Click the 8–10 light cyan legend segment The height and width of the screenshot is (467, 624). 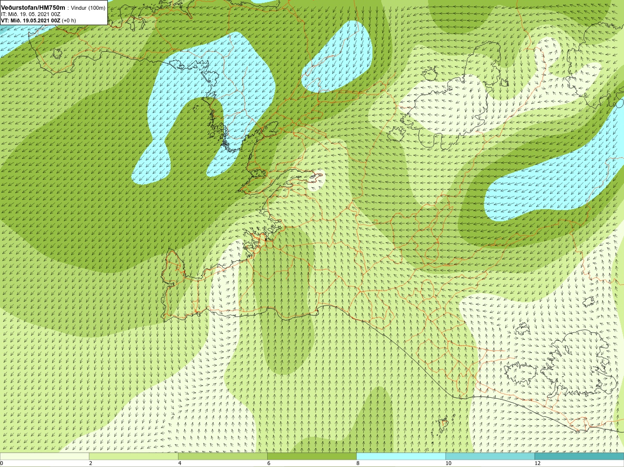pyautogui.click(x=401, y=456)
